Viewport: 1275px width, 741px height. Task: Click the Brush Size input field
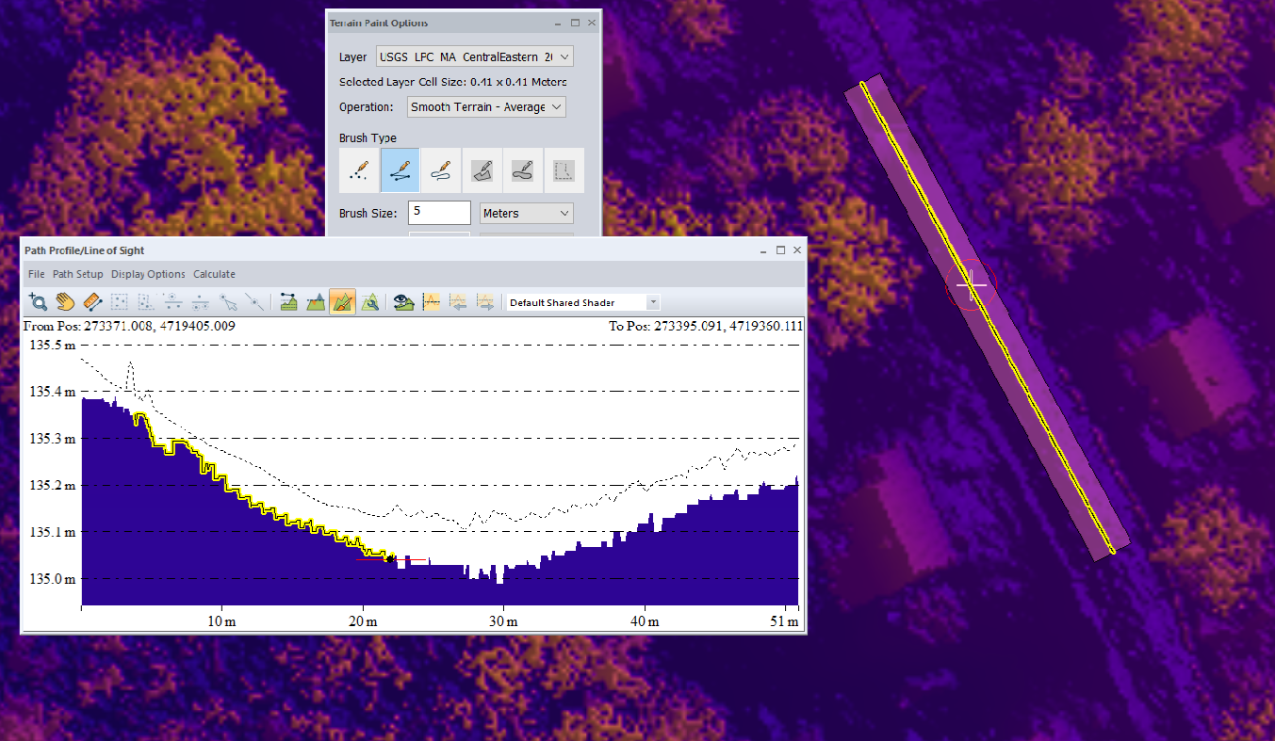[439, 213]
